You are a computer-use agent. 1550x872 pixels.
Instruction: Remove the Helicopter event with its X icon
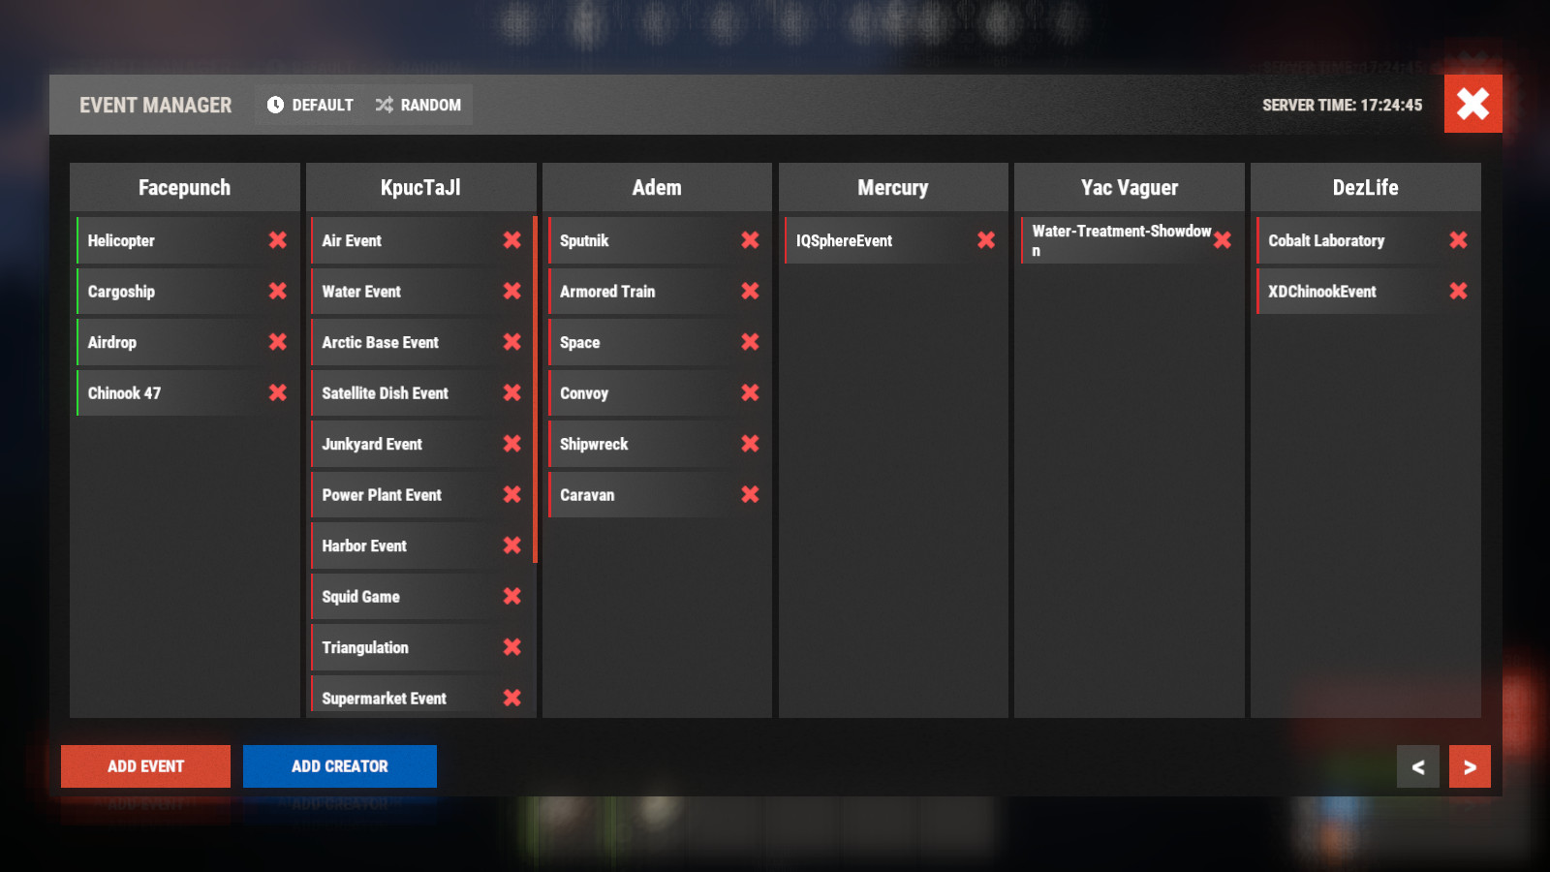click(277, 240)
